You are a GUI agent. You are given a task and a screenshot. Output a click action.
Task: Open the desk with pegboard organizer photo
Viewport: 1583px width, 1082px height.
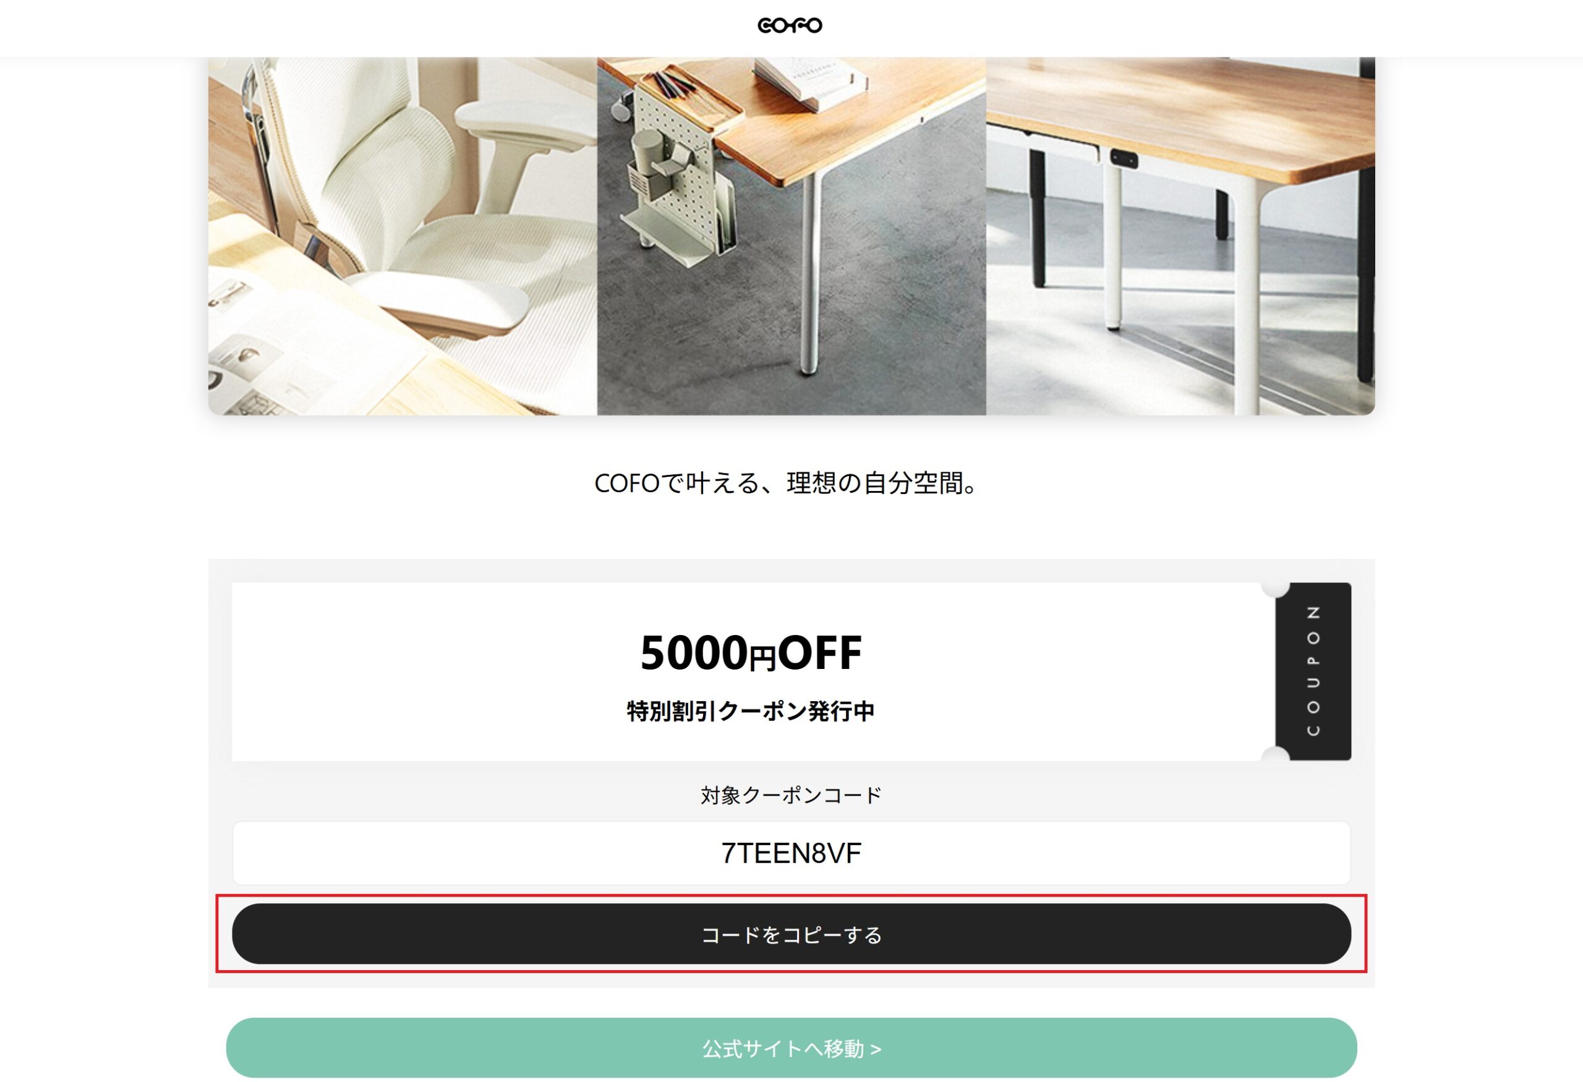791,236
